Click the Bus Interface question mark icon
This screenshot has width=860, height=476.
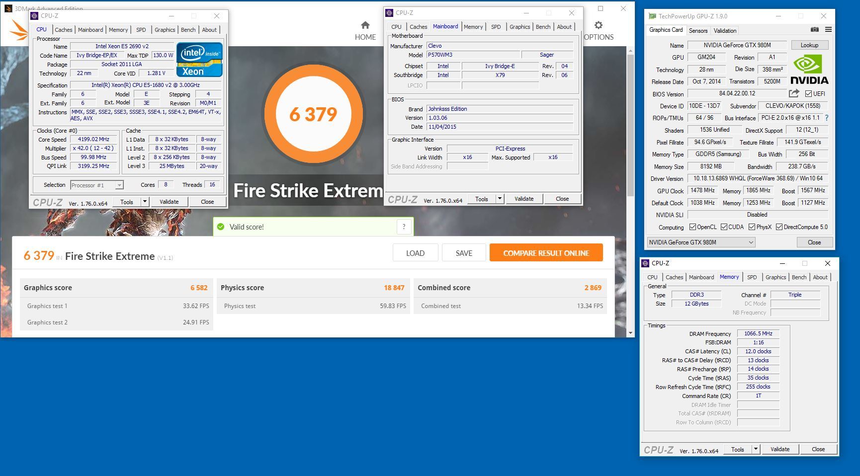827,118
